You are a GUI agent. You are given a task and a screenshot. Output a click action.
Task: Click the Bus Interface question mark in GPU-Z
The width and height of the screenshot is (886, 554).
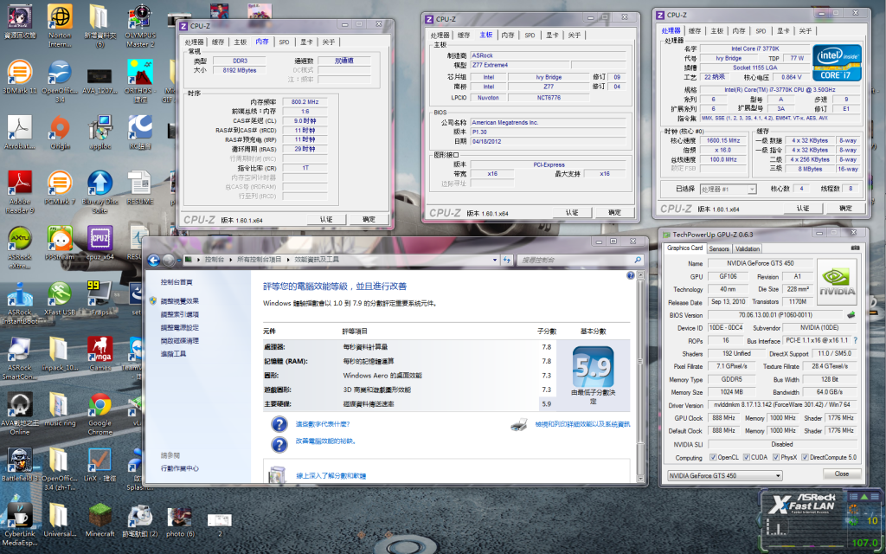click(855, 340)
